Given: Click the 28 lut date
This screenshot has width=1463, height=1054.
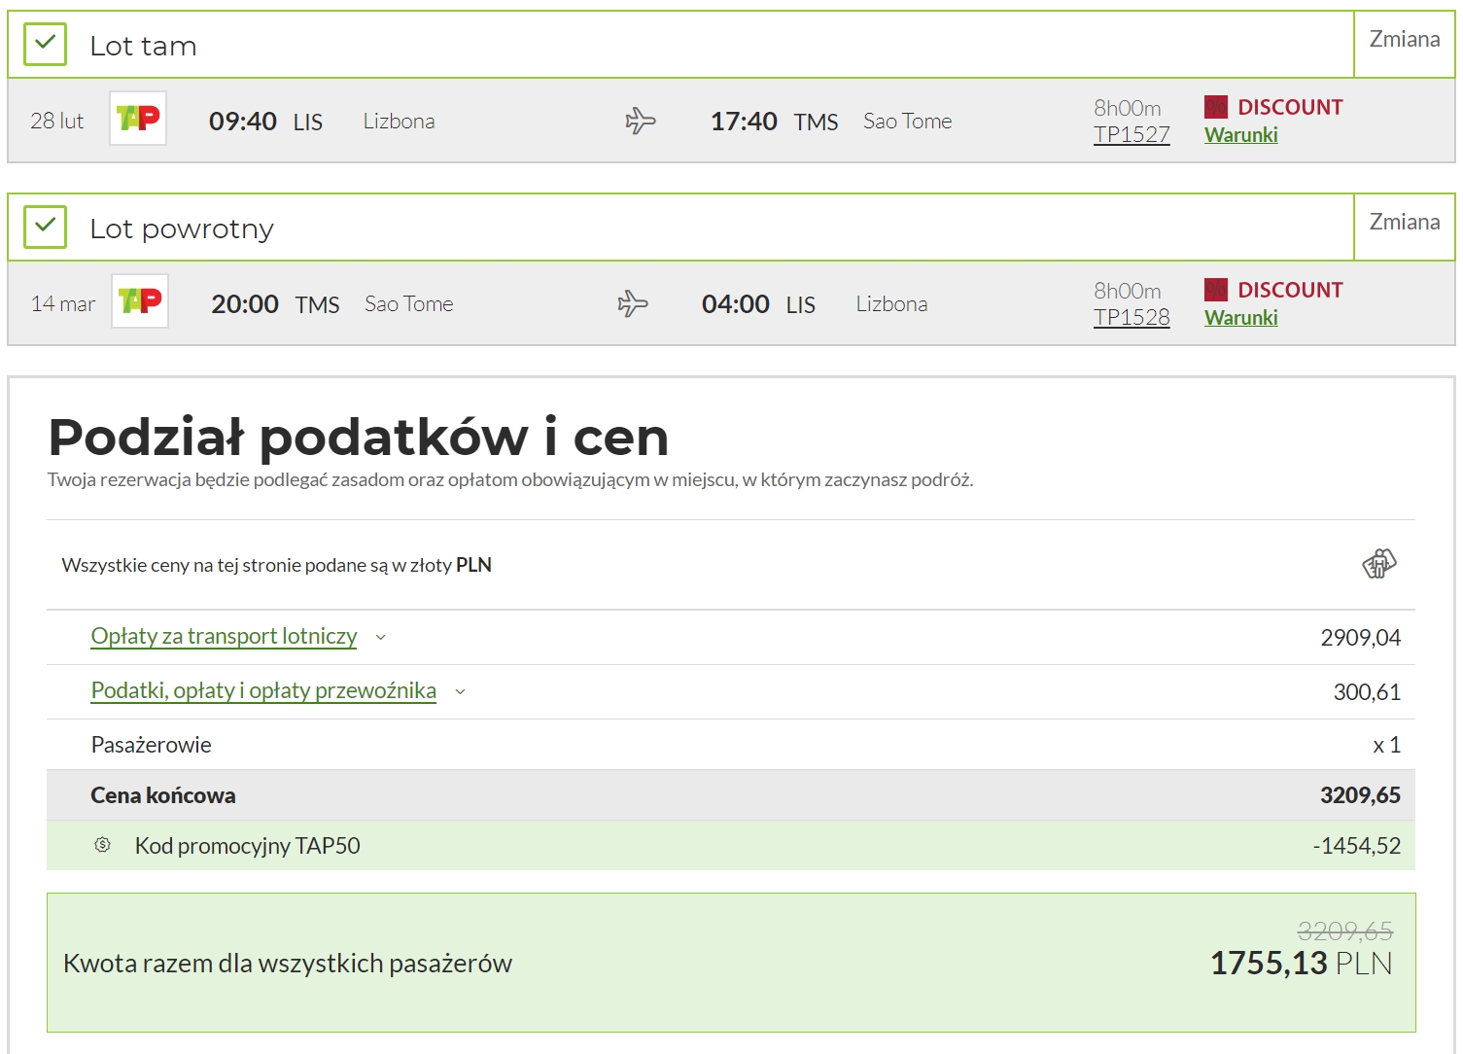Looking at the screenshot, I should pos(57,121).
